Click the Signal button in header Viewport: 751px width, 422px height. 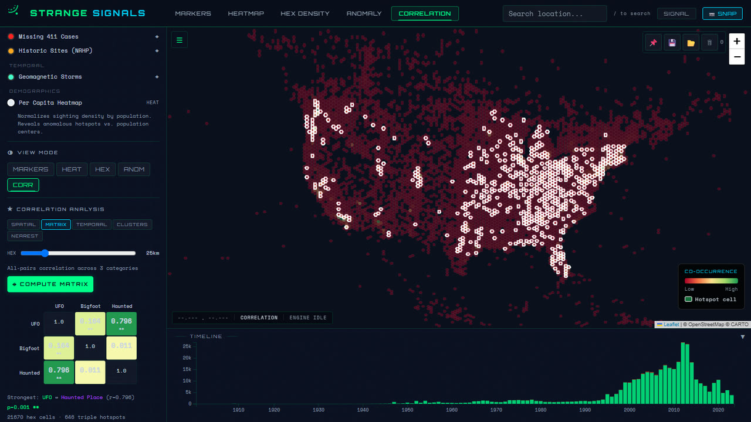tap(676, 13)
